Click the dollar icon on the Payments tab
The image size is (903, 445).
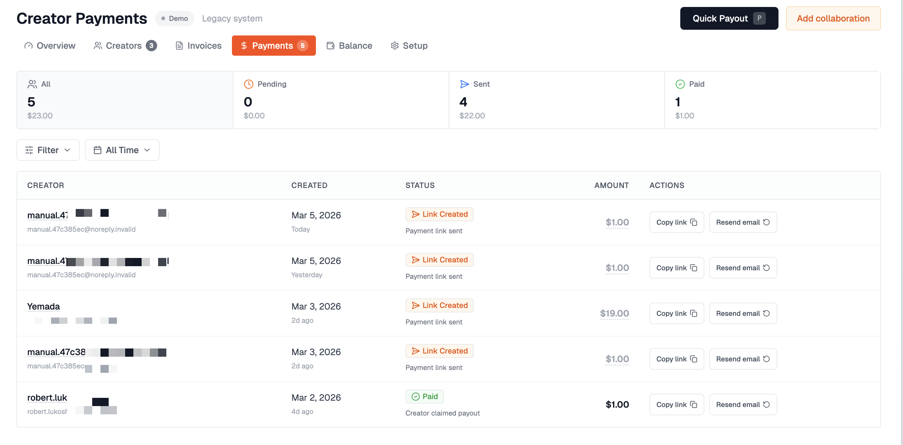(244, 46)
